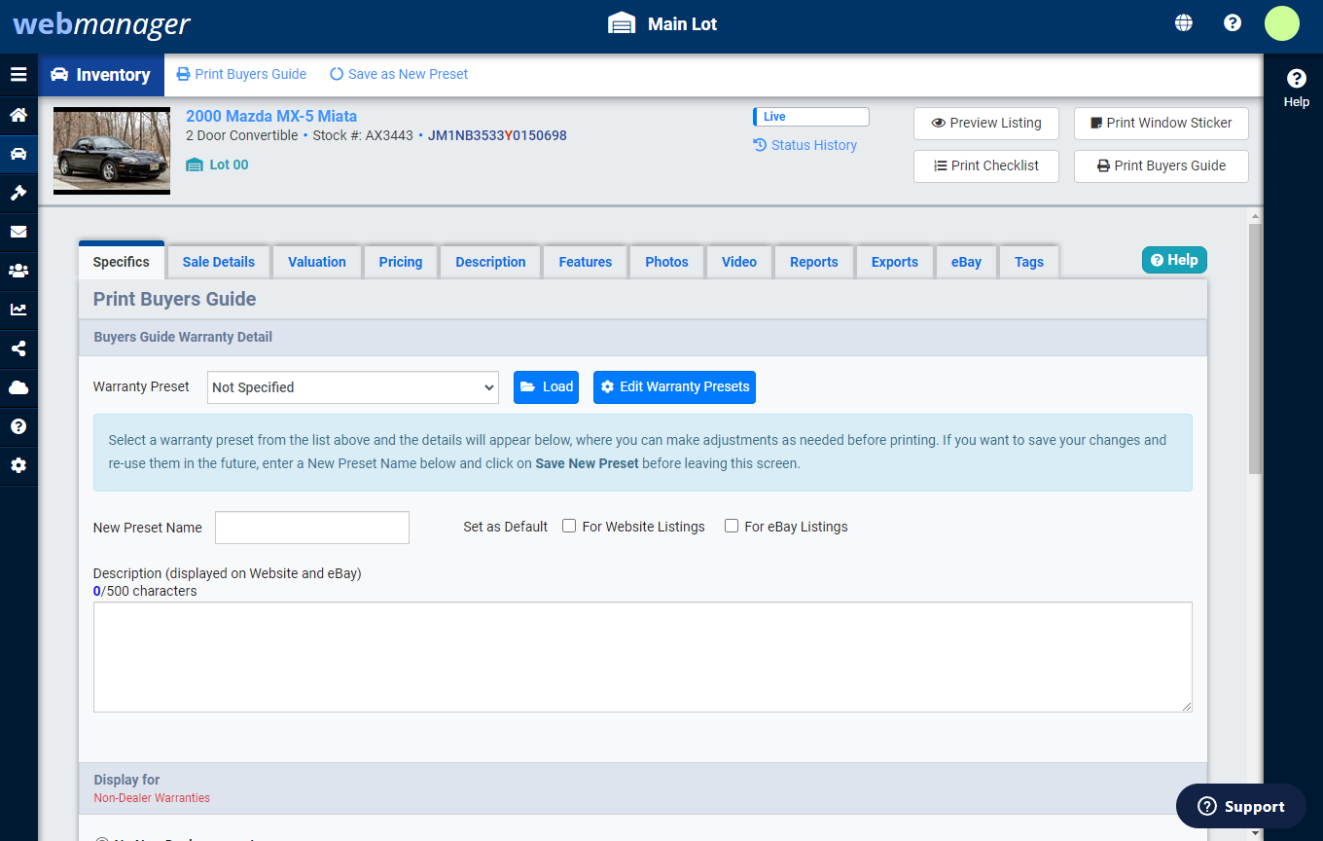Open the globe language icon in top bar
Screen dimensions: 1323x841
[1183, 20]
